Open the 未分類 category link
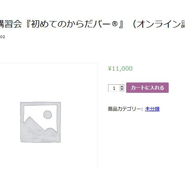Viewport: 185px width, 169px height. click(152, 109)
